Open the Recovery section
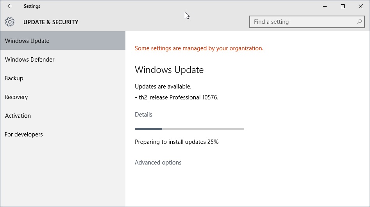The image size is (370, 207). pos(63,97)
